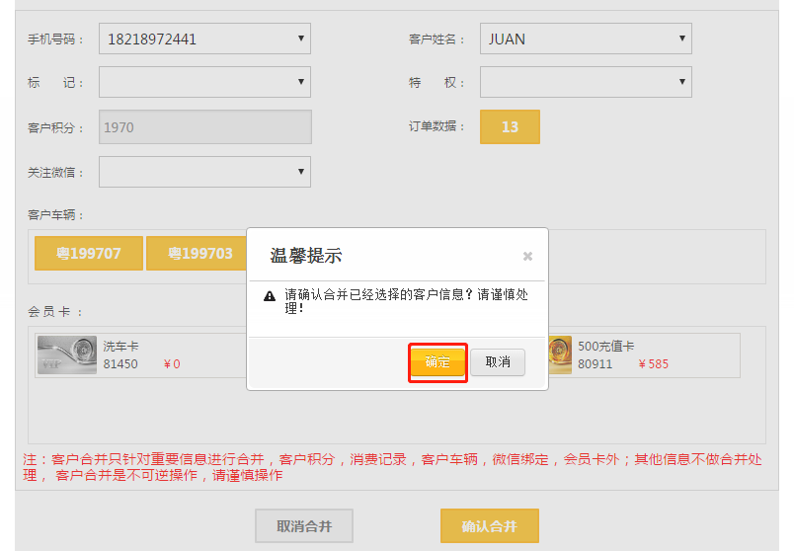Close the 温馨提示 dialog with the X
794x551 pixels.
(x=527, y=257)
